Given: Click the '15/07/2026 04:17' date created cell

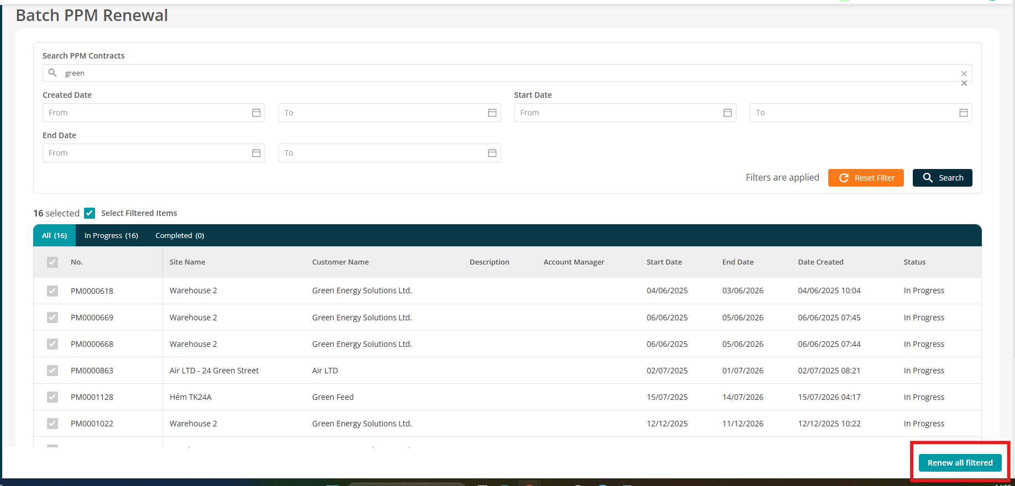Looking at the screenshot, I should (x=829, y=397).
